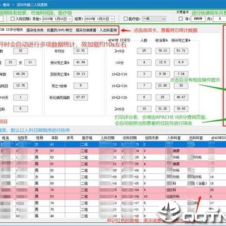226x226 pixels.
Task: Click the 出科科室 column header
Action: 196,138
